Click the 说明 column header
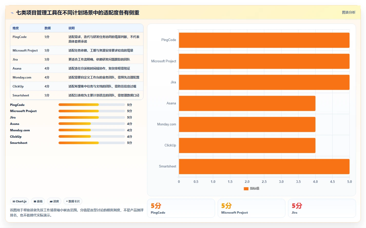The width and height of the screenshot is (366, 228). pos(72,28)
